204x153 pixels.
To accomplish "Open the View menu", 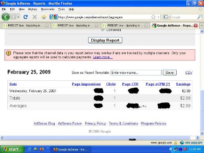I will 22,9.
